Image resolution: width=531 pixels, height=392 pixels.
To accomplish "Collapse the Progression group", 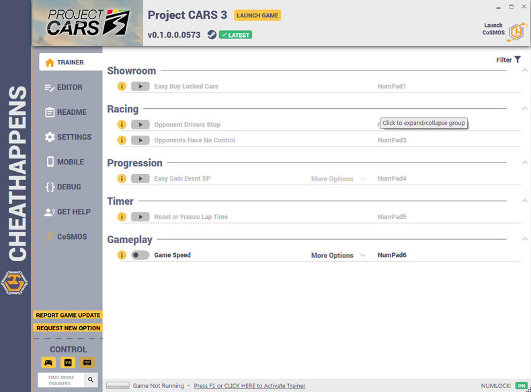I will click(x=525, y=162).
